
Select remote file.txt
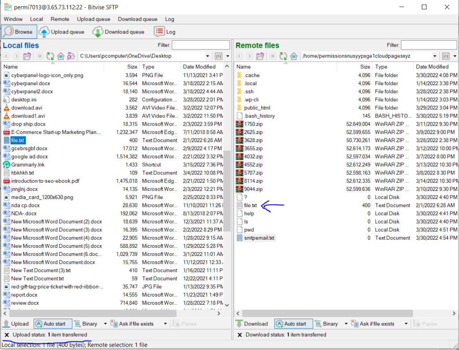pyautogui.click(x=251, y=205)
